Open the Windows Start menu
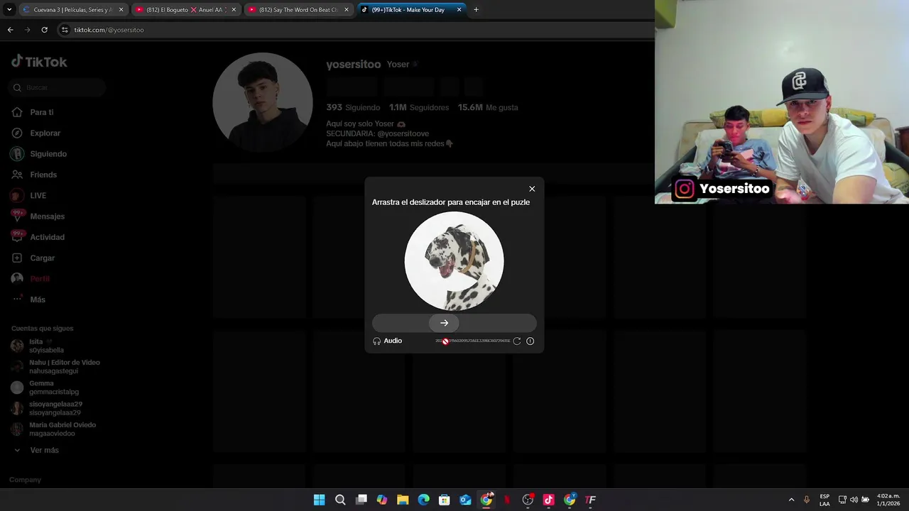The width and height of the screenshot is (909, 511). (320, 500)
